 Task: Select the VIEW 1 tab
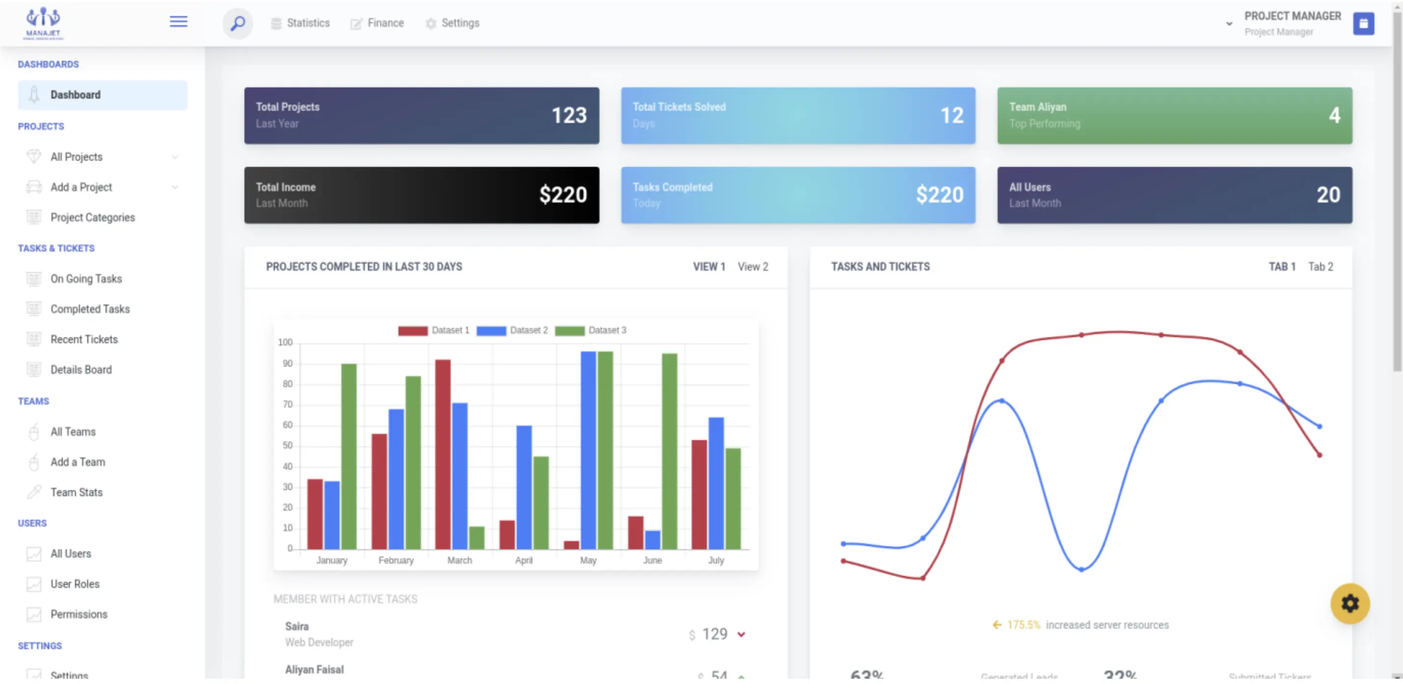pyautogui.click(x=708, y=267)
